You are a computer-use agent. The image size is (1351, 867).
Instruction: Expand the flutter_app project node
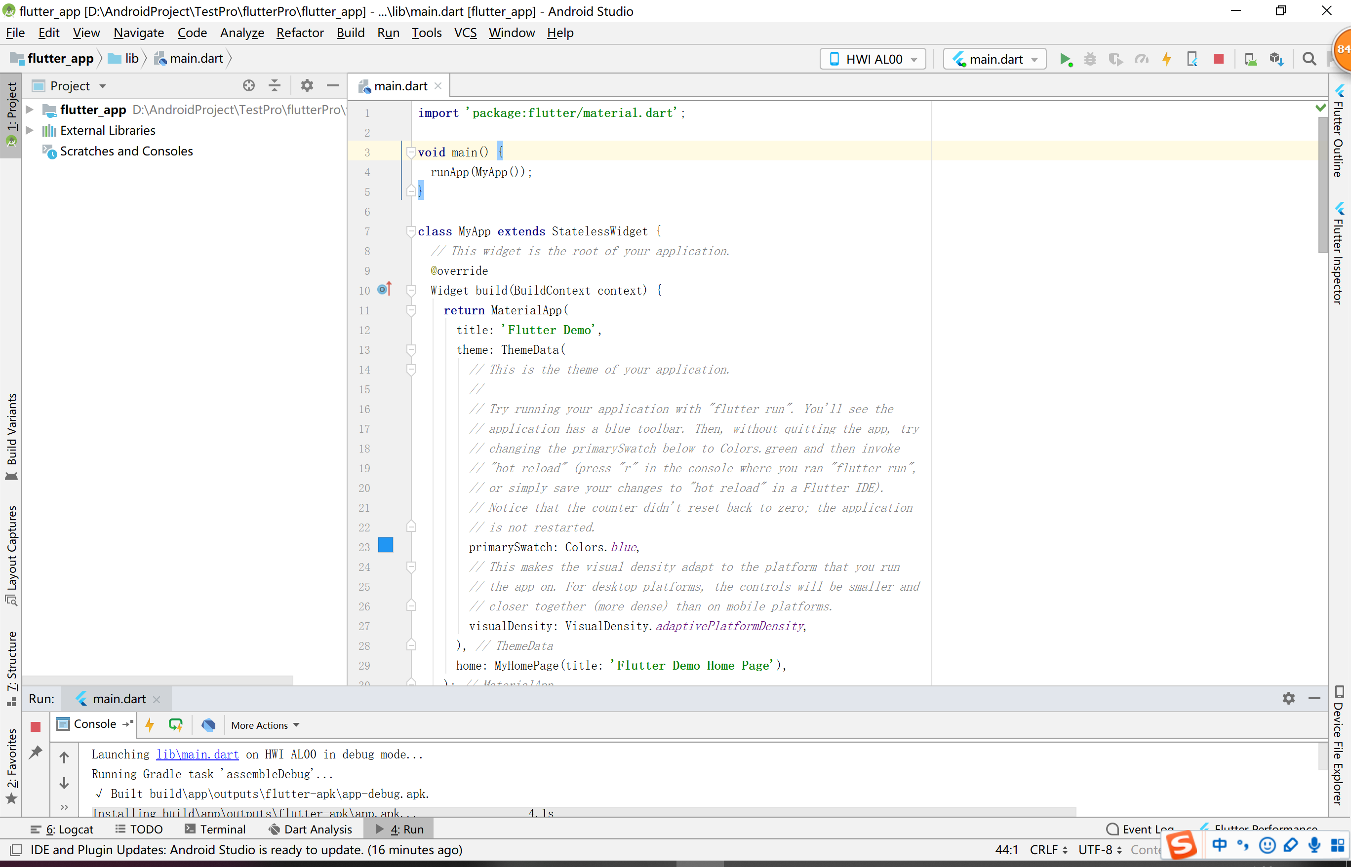30,109
